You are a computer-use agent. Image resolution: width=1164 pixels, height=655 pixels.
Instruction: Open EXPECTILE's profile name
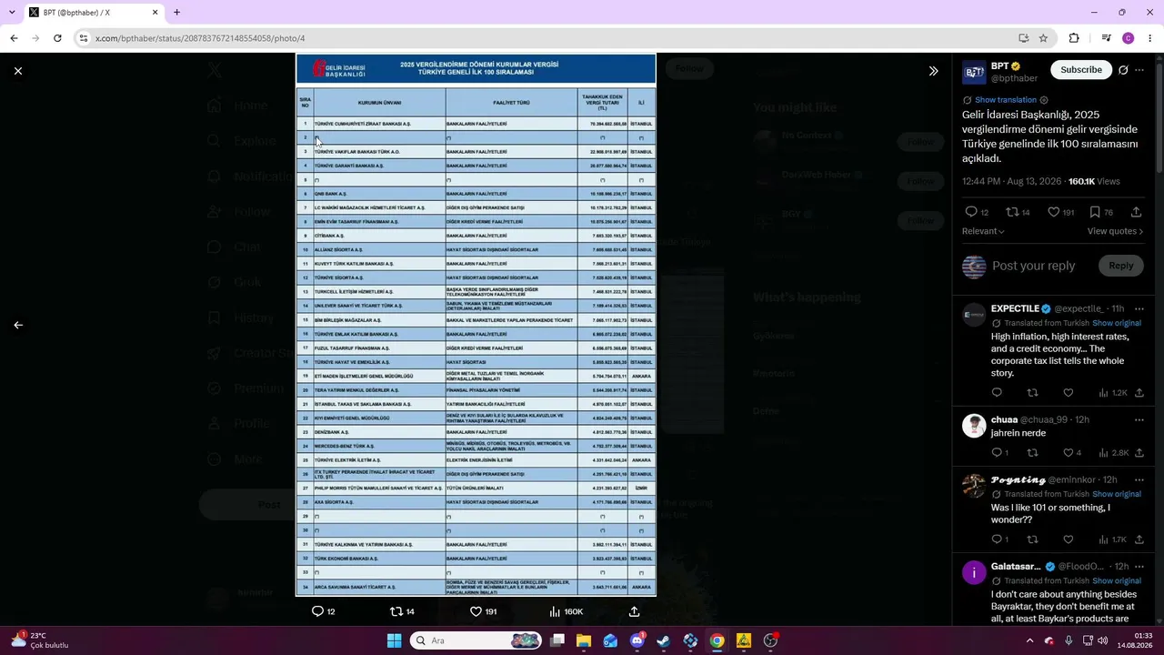coord(1015,308)
